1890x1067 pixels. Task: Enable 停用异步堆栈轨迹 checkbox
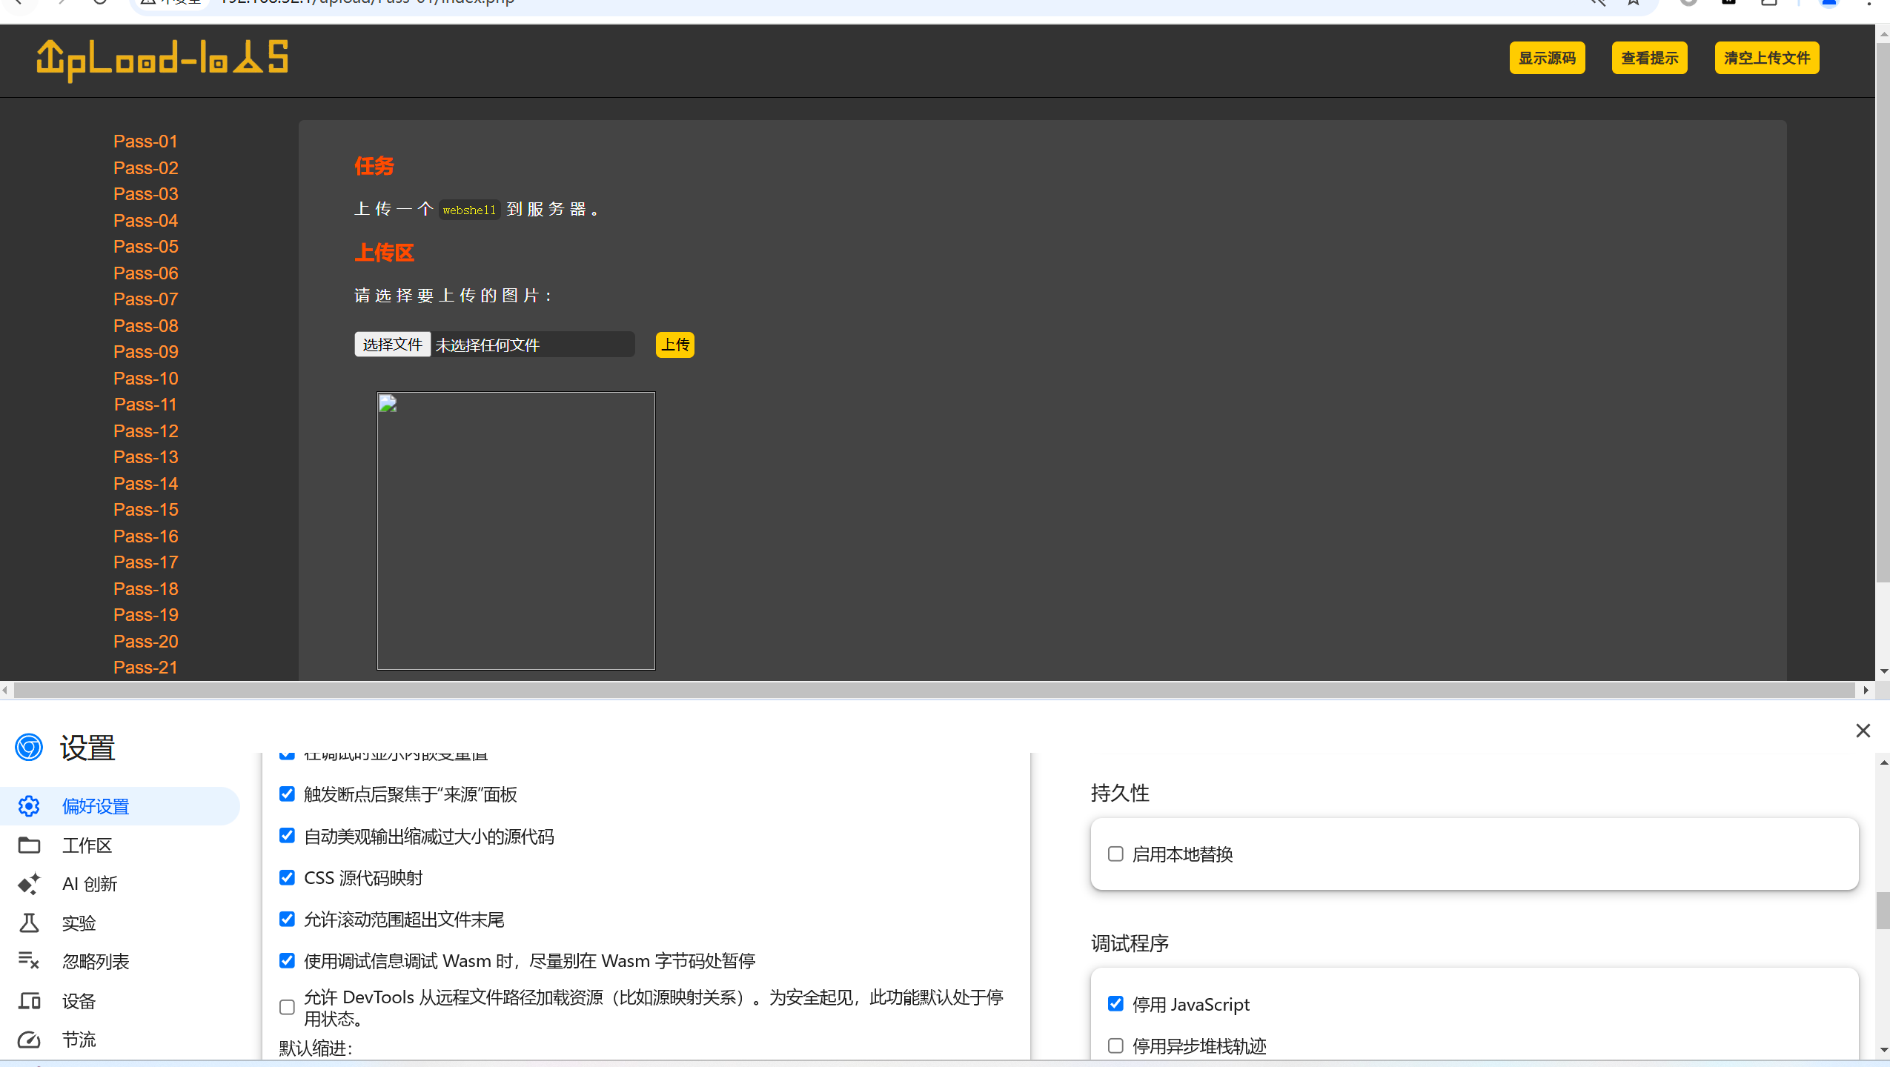tap(1115, 1046)
